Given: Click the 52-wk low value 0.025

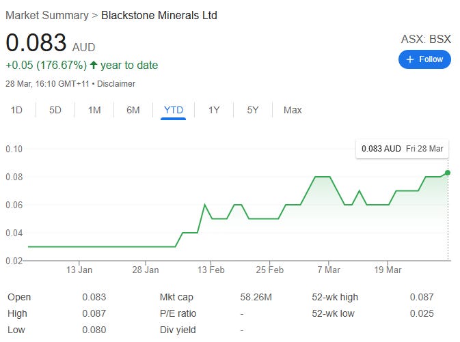Looking at the screenshot, I should click(x=422, y=313).
